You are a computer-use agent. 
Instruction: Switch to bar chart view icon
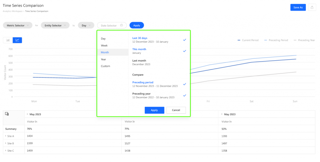[x=8, y=40]
